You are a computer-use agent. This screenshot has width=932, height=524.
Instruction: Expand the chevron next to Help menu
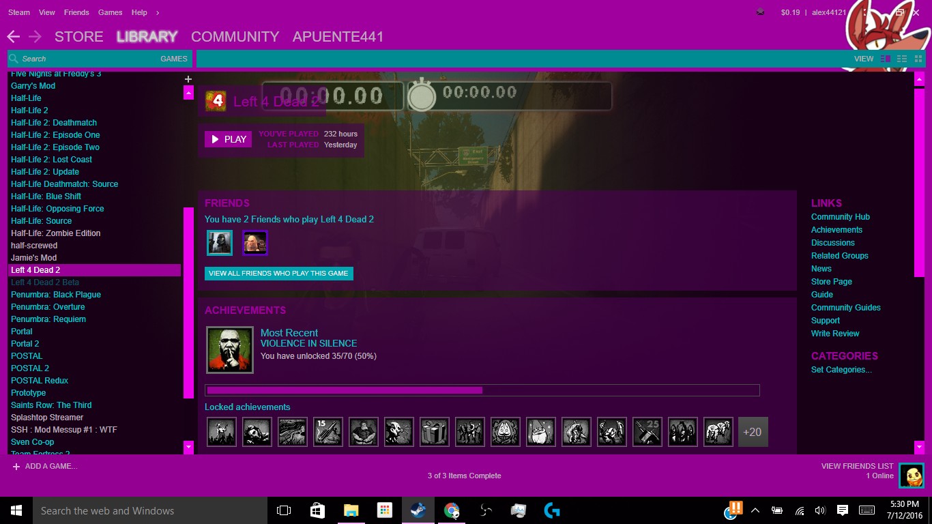(x=156, y=12)
